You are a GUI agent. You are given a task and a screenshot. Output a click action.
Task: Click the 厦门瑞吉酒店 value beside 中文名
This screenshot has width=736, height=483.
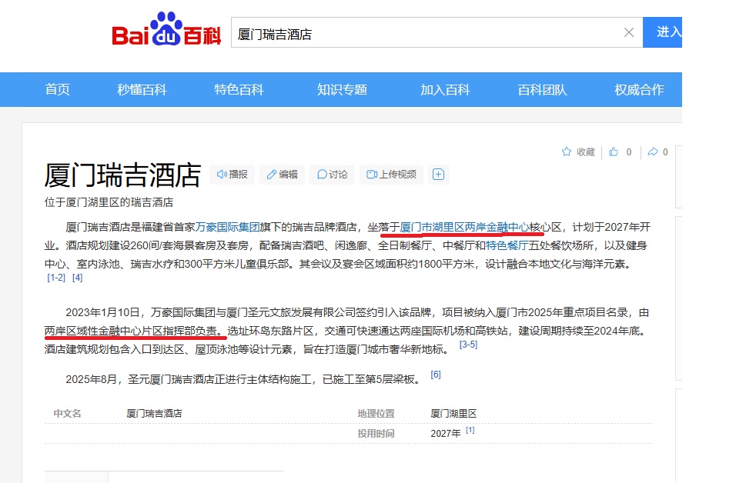click(x=155, y=414)
